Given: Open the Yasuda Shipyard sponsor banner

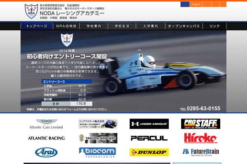Looking at the screenshot, I should 98,138.
